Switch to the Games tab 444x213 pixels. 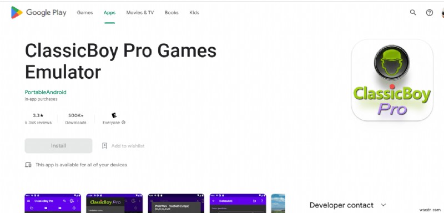pyautogui.click(x=85, y=12)
